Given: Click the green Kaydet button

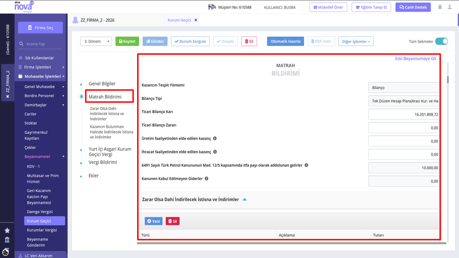Looking at the screenshot, I should pyautogui.click(x=127, y=41).
